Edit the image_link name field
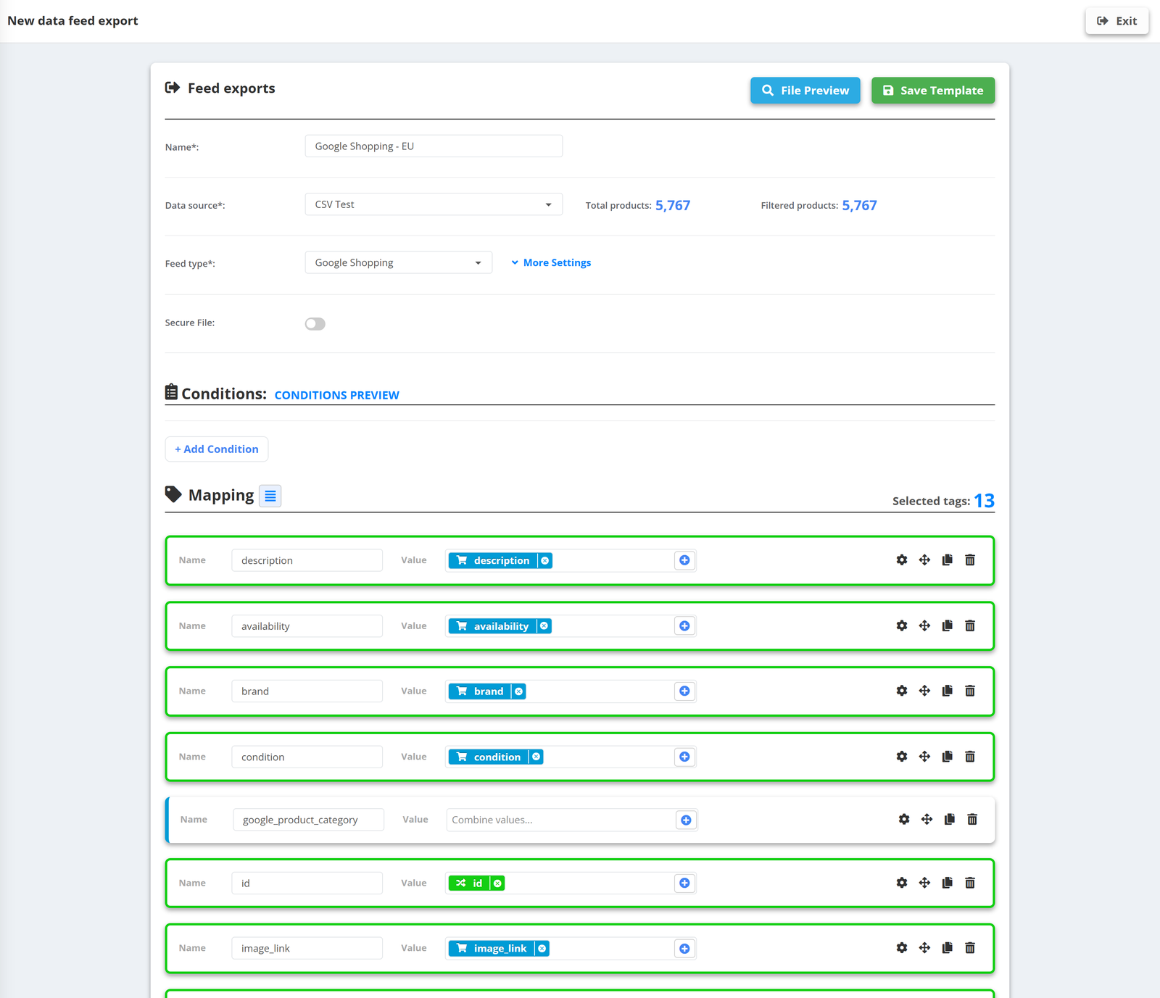The image size is (1160, 998). 307,949
